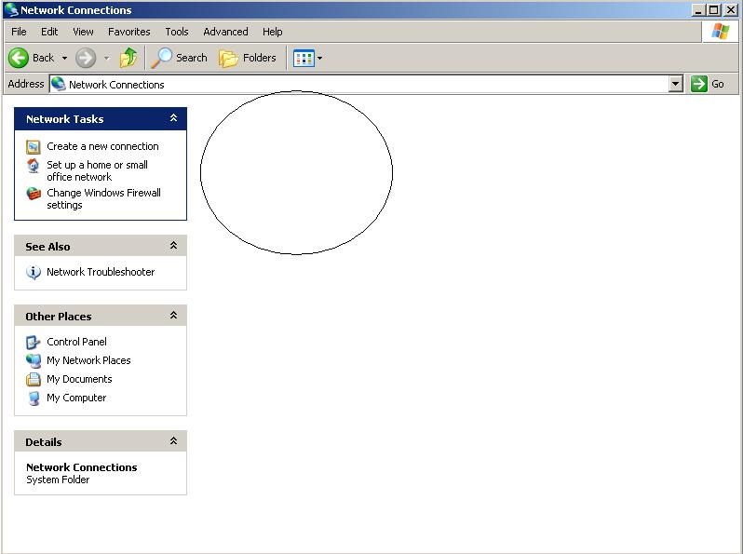Click the Forward arrow icon
This screenshot has width=743, height=554.
86,58
